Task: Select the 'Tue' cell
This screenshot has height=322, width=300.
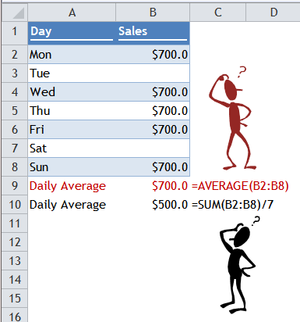Action: pos(72,73)
